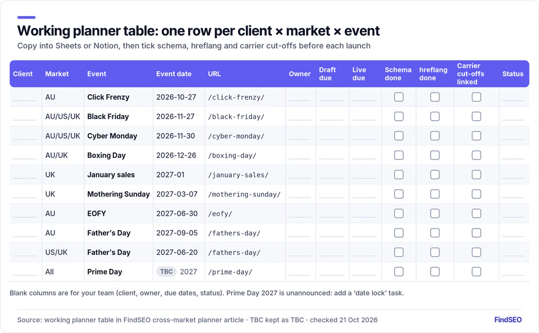
Task: Tick Carrier cut-offs checkbox for Boxing Day
Action: click(477, 156)
